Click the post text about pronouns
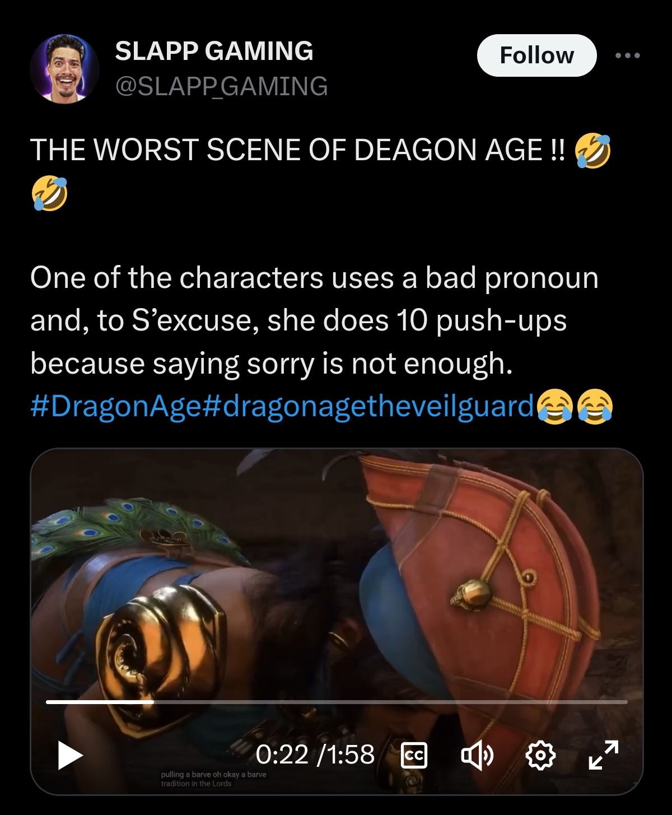Viewport: 672px width, 815px height. pos(314,320)
